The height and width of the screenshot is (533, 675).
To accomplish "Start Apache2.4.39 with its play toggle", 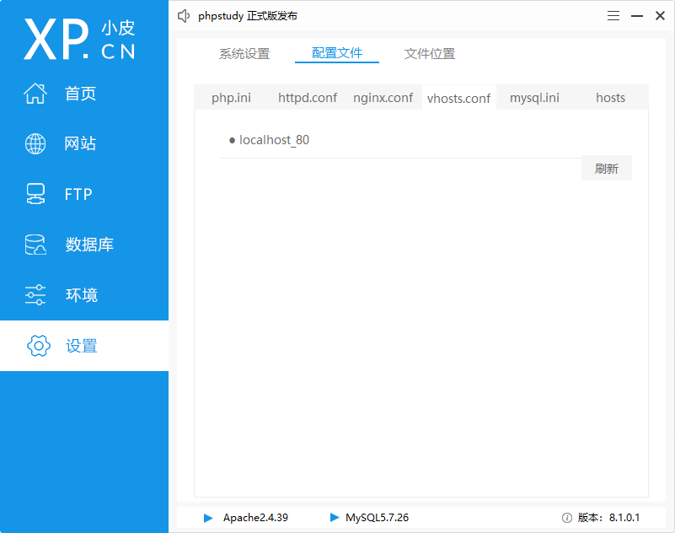I will coord(207,518).
